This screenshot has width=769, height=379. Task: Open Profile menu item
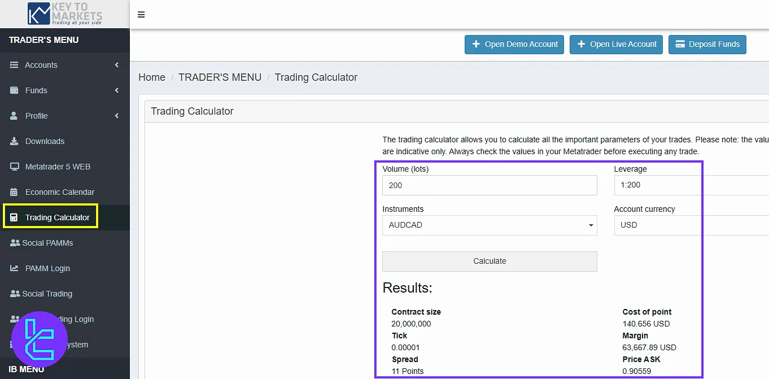(65, 116)
